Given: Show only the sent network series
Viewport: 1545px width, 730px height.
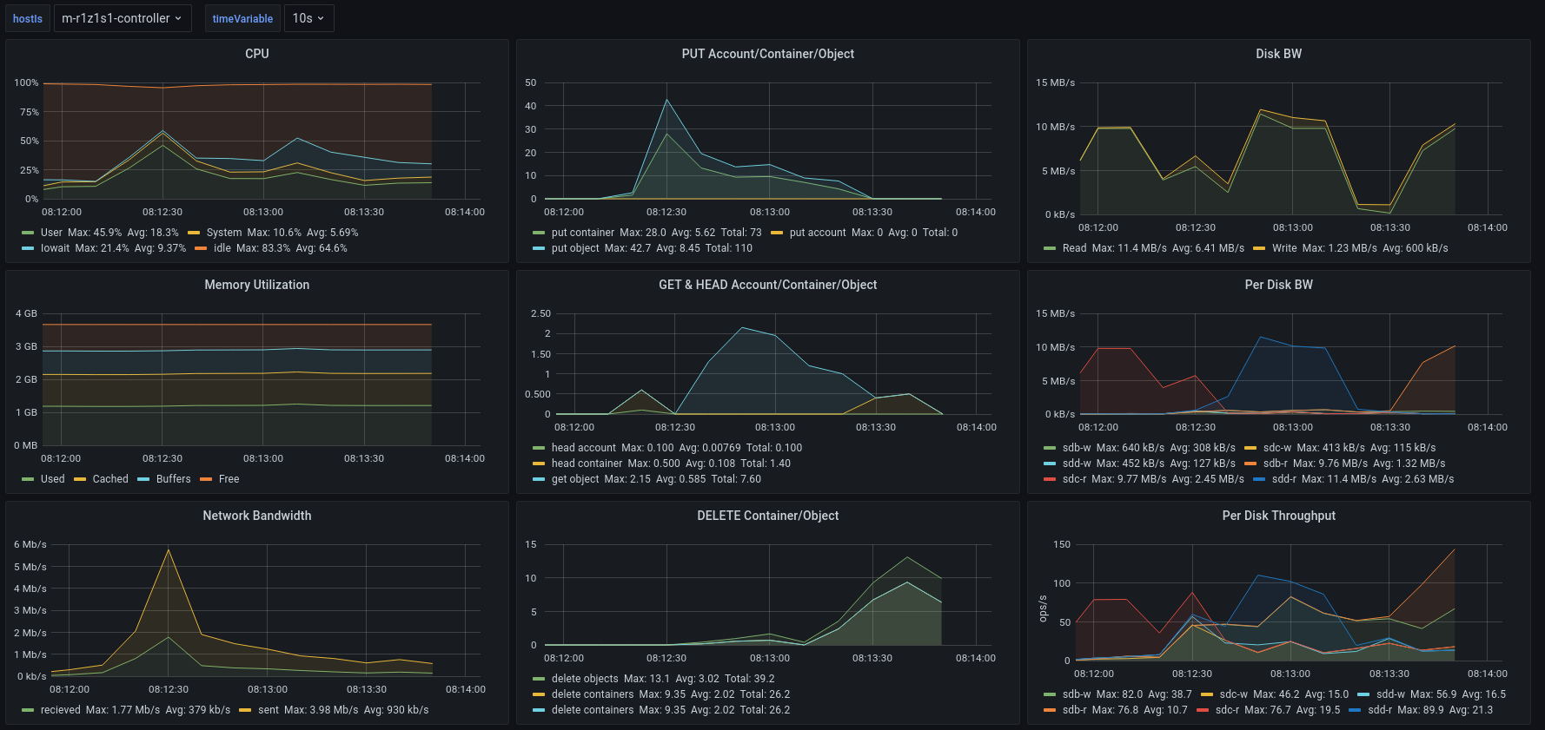Looking at the screenshot, I should point(269,710).
